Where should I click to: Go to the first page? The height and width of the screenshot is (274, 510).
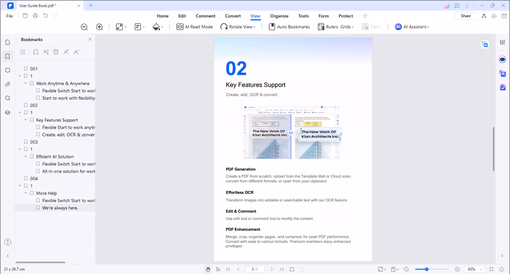click(229, 269)
